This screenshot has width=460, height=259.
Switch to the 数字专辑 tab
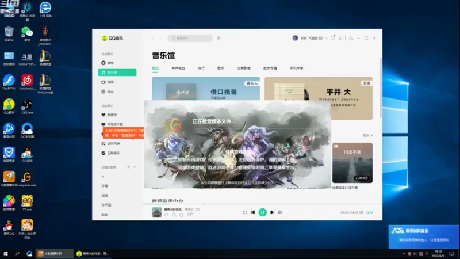270,68
